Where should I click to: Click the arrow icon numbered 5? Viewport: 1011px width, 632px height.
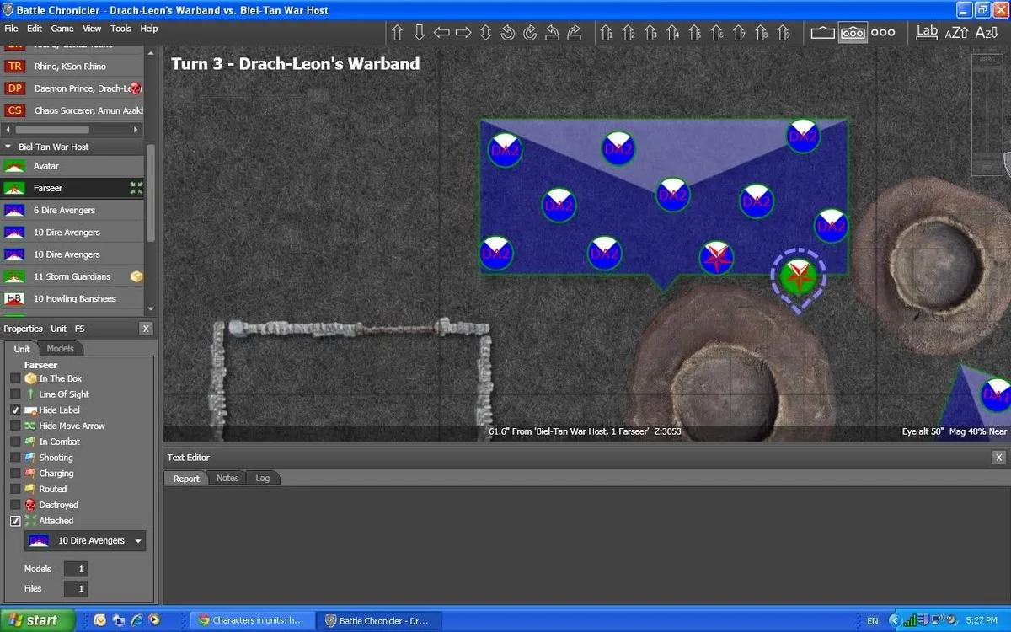coord(694,33)
